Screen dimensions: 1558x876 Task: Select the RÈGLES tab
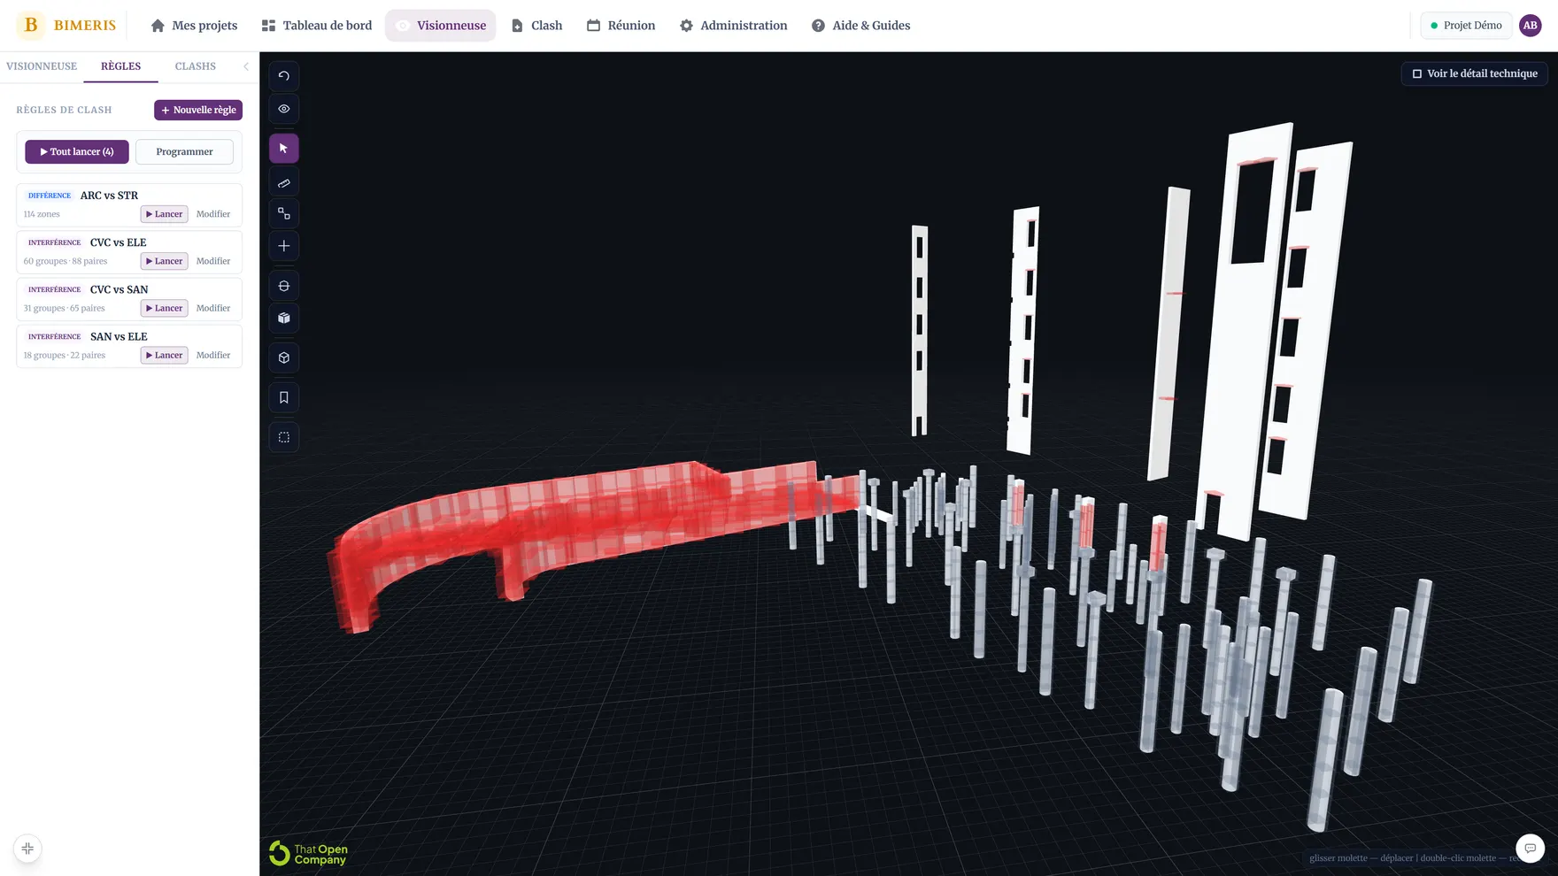coord(120,66)
